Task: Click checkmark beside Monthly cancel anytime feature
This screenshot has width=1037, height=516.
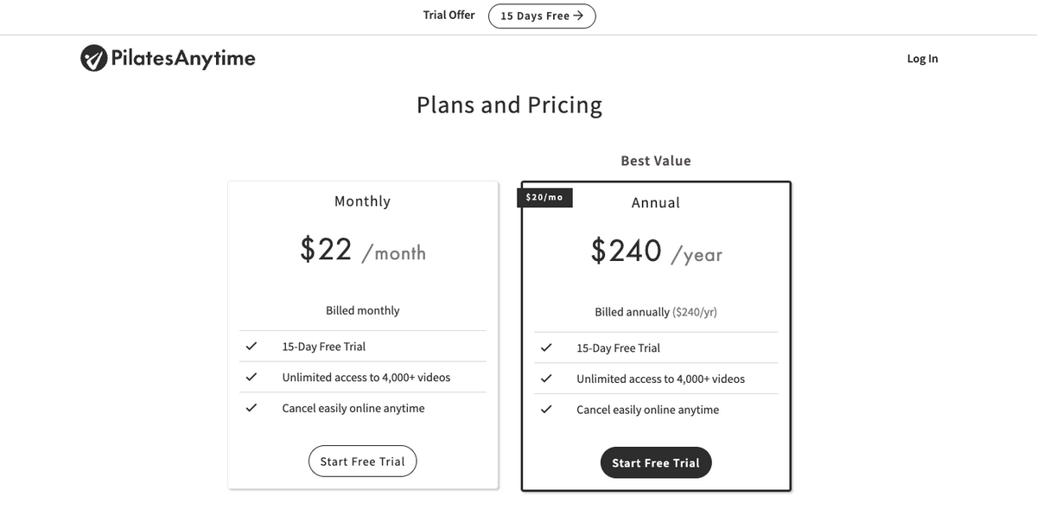Action: (251, 406)
